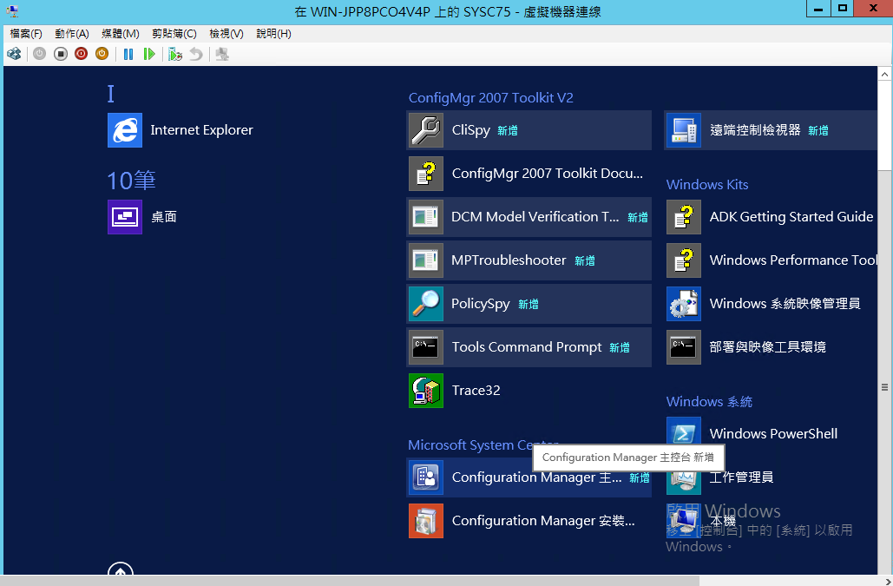Click the horizontal scrollbar's right arrow

[889, 581]
